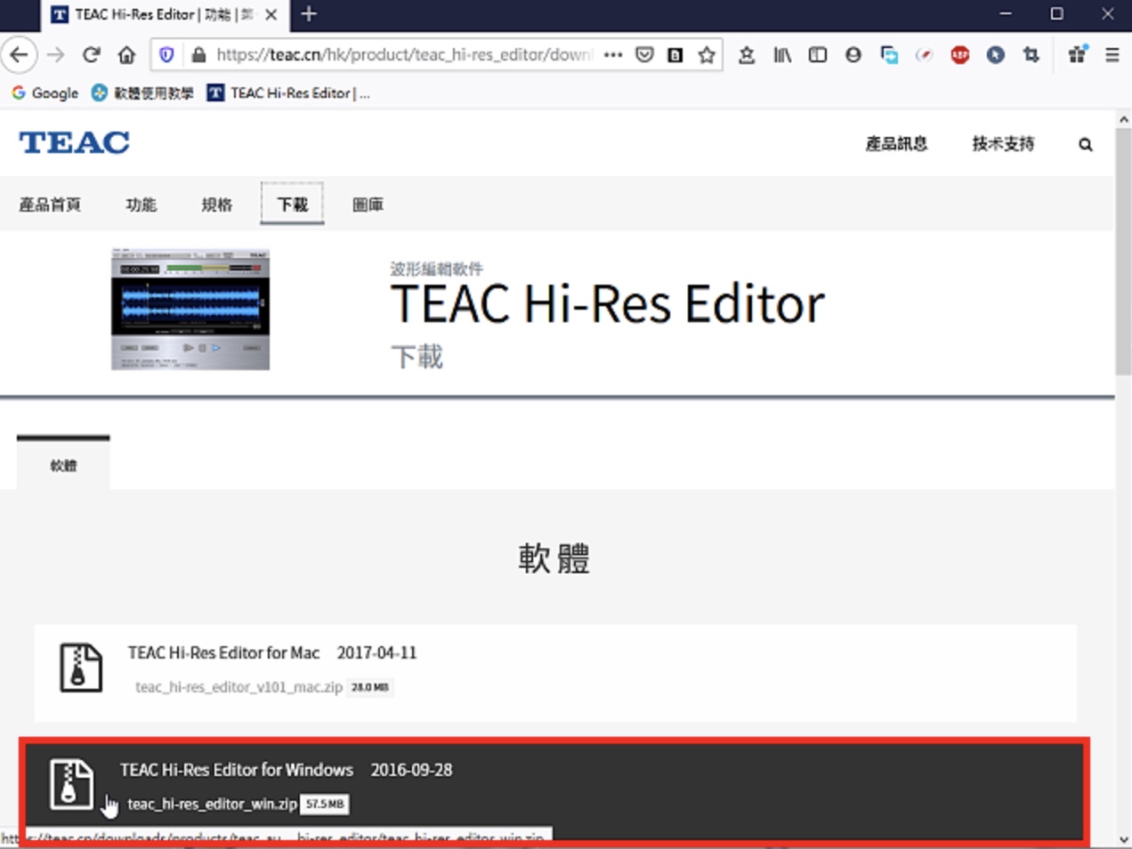The image size is (1132, 849).
Task: Reload the TEAC page
Action: coord(91,55)
